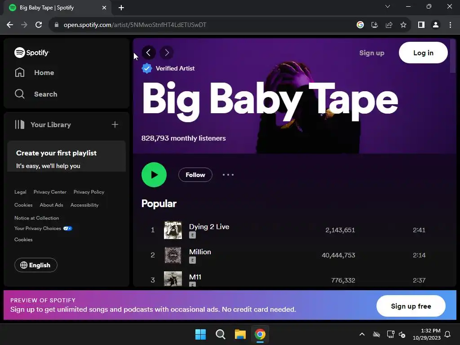Viewport: 460px width, 345px height.
Task: Navigate back with Spotify left chevron
Action: click(x=148, y=53)
